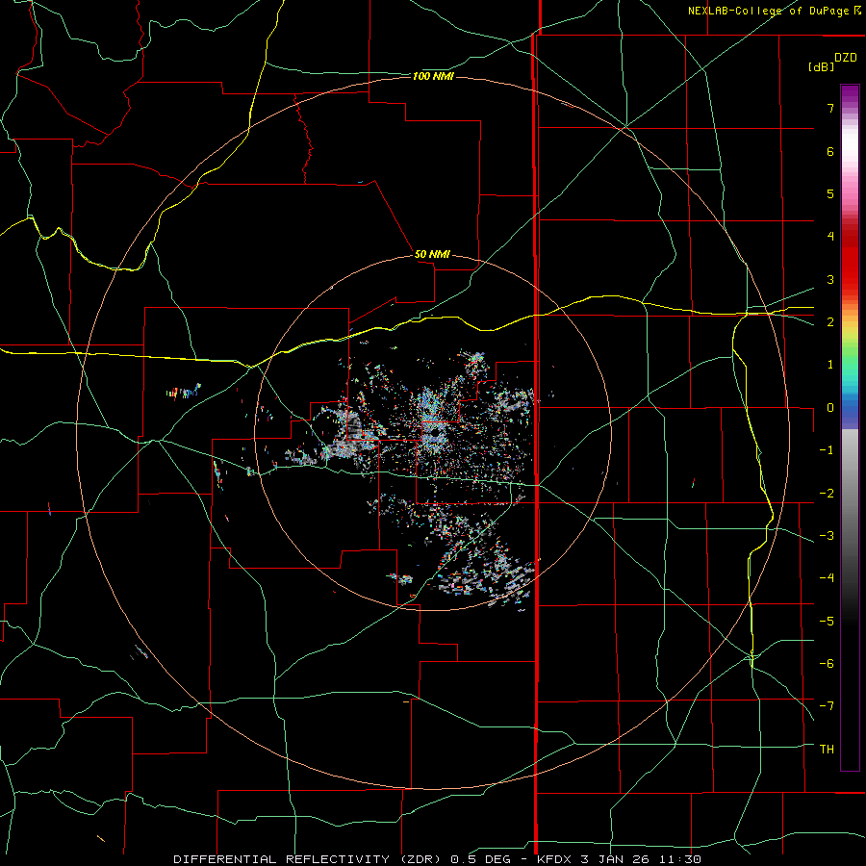
Task: Click the 11:30 timestamp in the caption
Action: [678, 859]
